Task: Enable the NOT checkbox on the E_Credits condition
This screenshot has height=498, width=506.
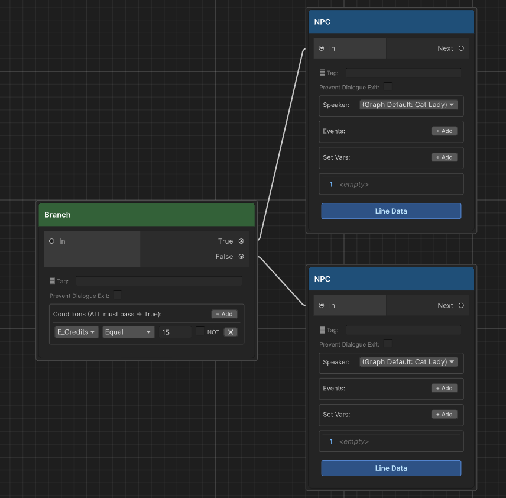Action: 200,331
